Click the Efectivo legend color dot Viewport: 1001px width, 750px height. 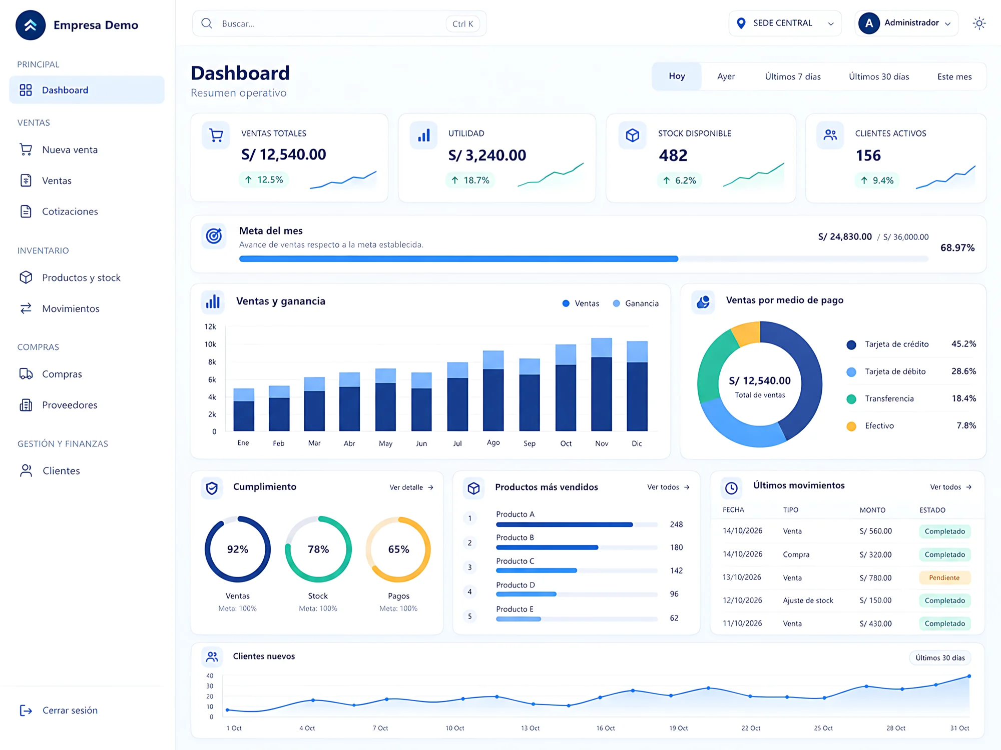pyautogui.click(x=851, y=426)
